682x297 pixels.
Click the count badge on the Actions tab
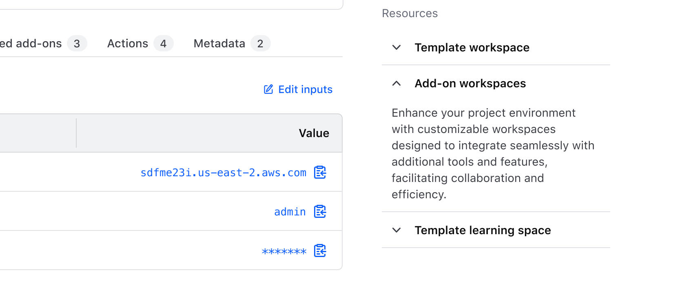pyautogui.click(x=163, y=43)
